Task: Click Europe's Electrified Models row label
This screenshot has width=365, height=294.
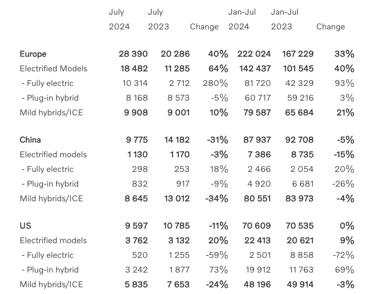Action: pyautogui.click(x=53, y=69)
